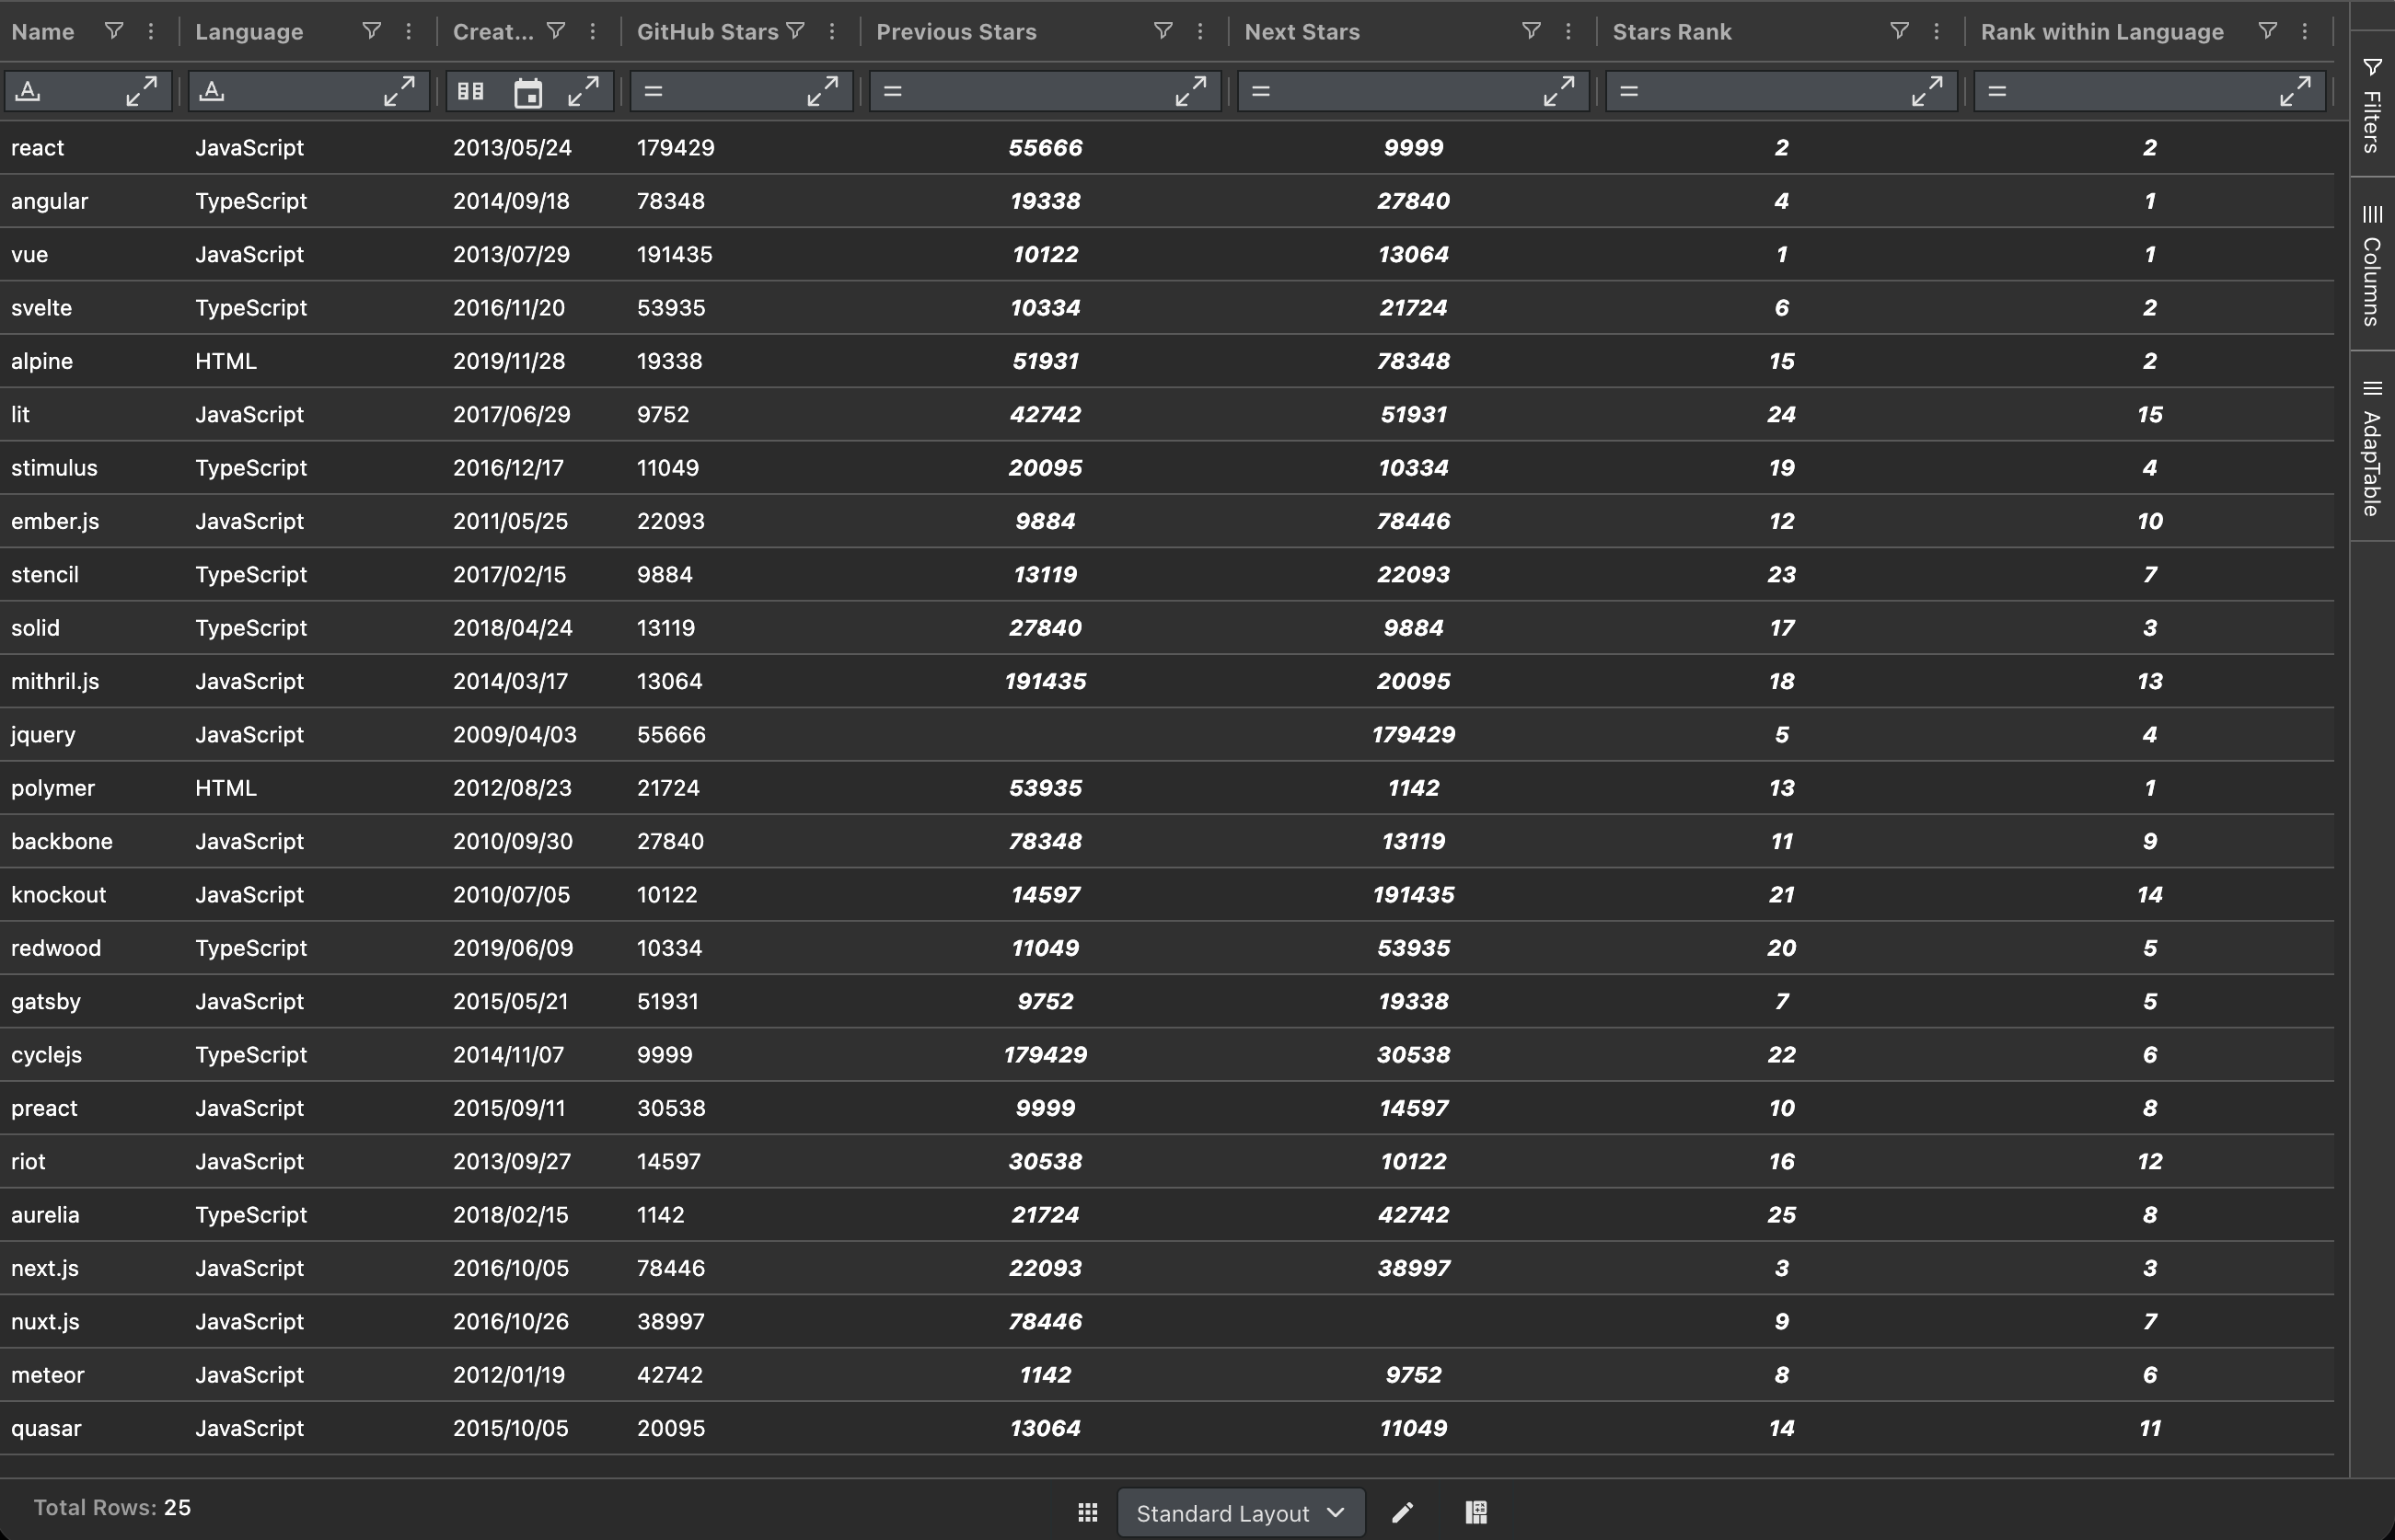
Task: Open Next Stars column menu dots
Action: [x=1568, y=31]
